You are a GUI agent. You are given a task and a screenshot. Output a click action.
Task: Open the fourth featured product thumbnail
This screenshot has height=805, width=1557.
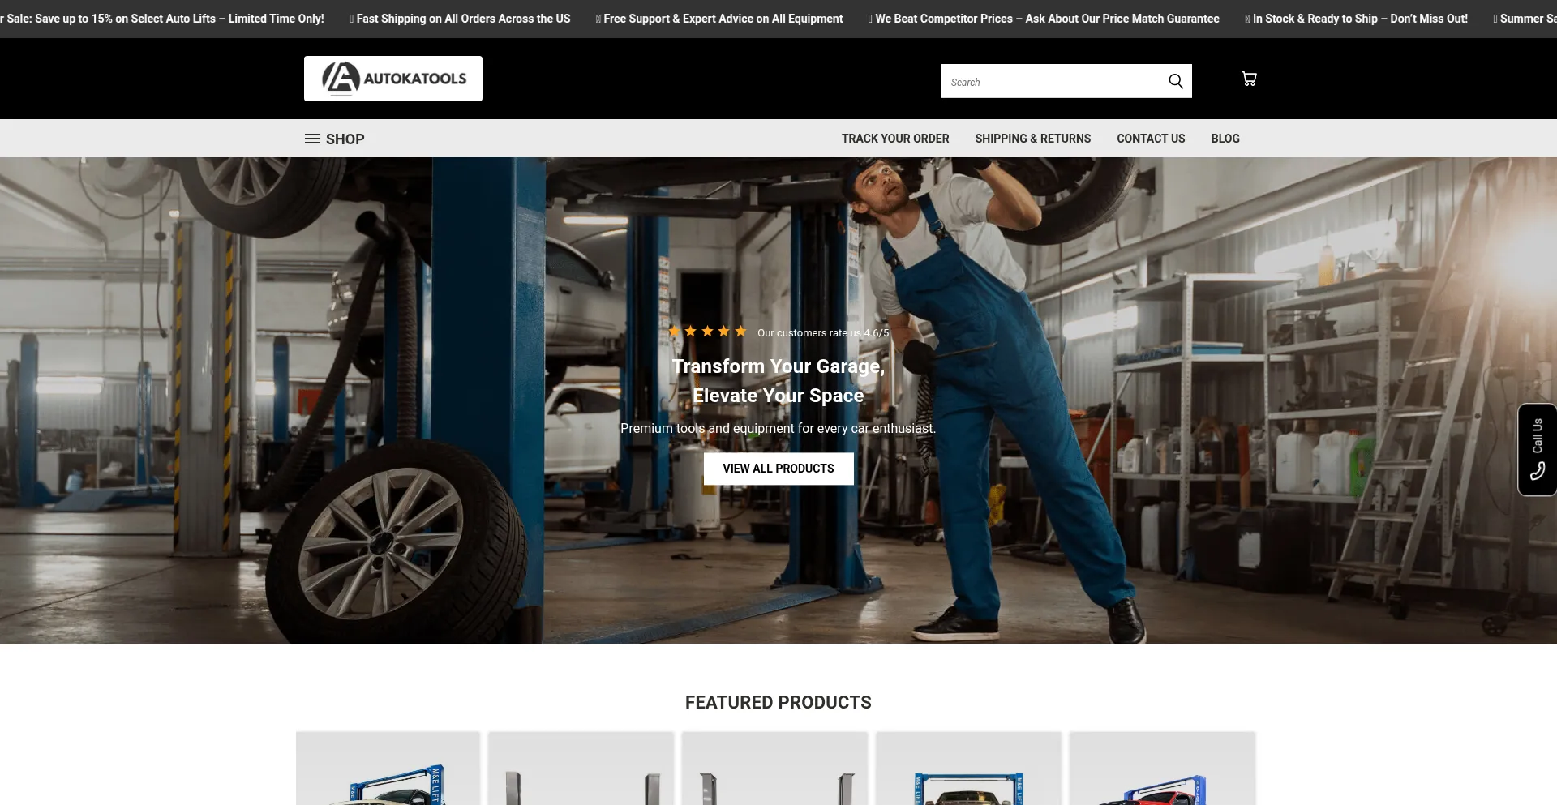pos(968,769)
